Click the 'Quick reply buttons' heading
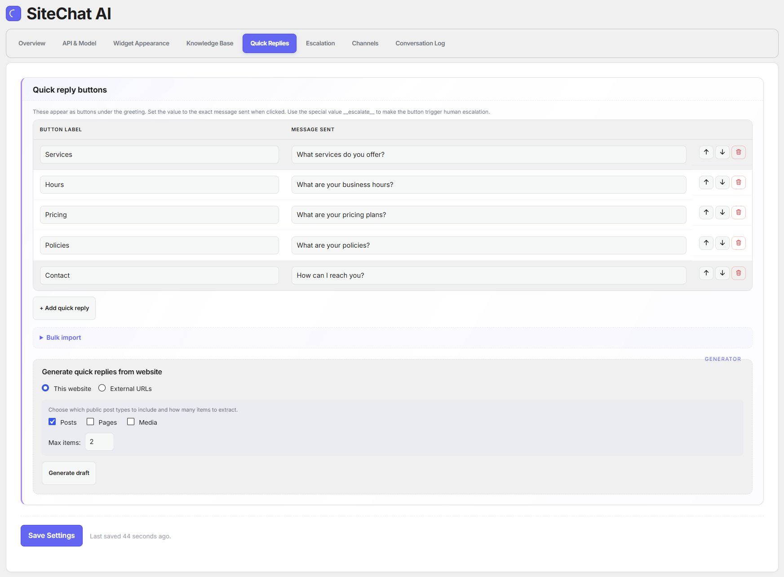The image size is (784, 577). pyautogui.click(x=70, y=90)
